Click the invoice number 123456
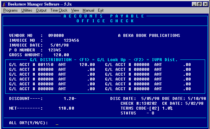Viewport: 210px width, 129px height. click(71, 40)
